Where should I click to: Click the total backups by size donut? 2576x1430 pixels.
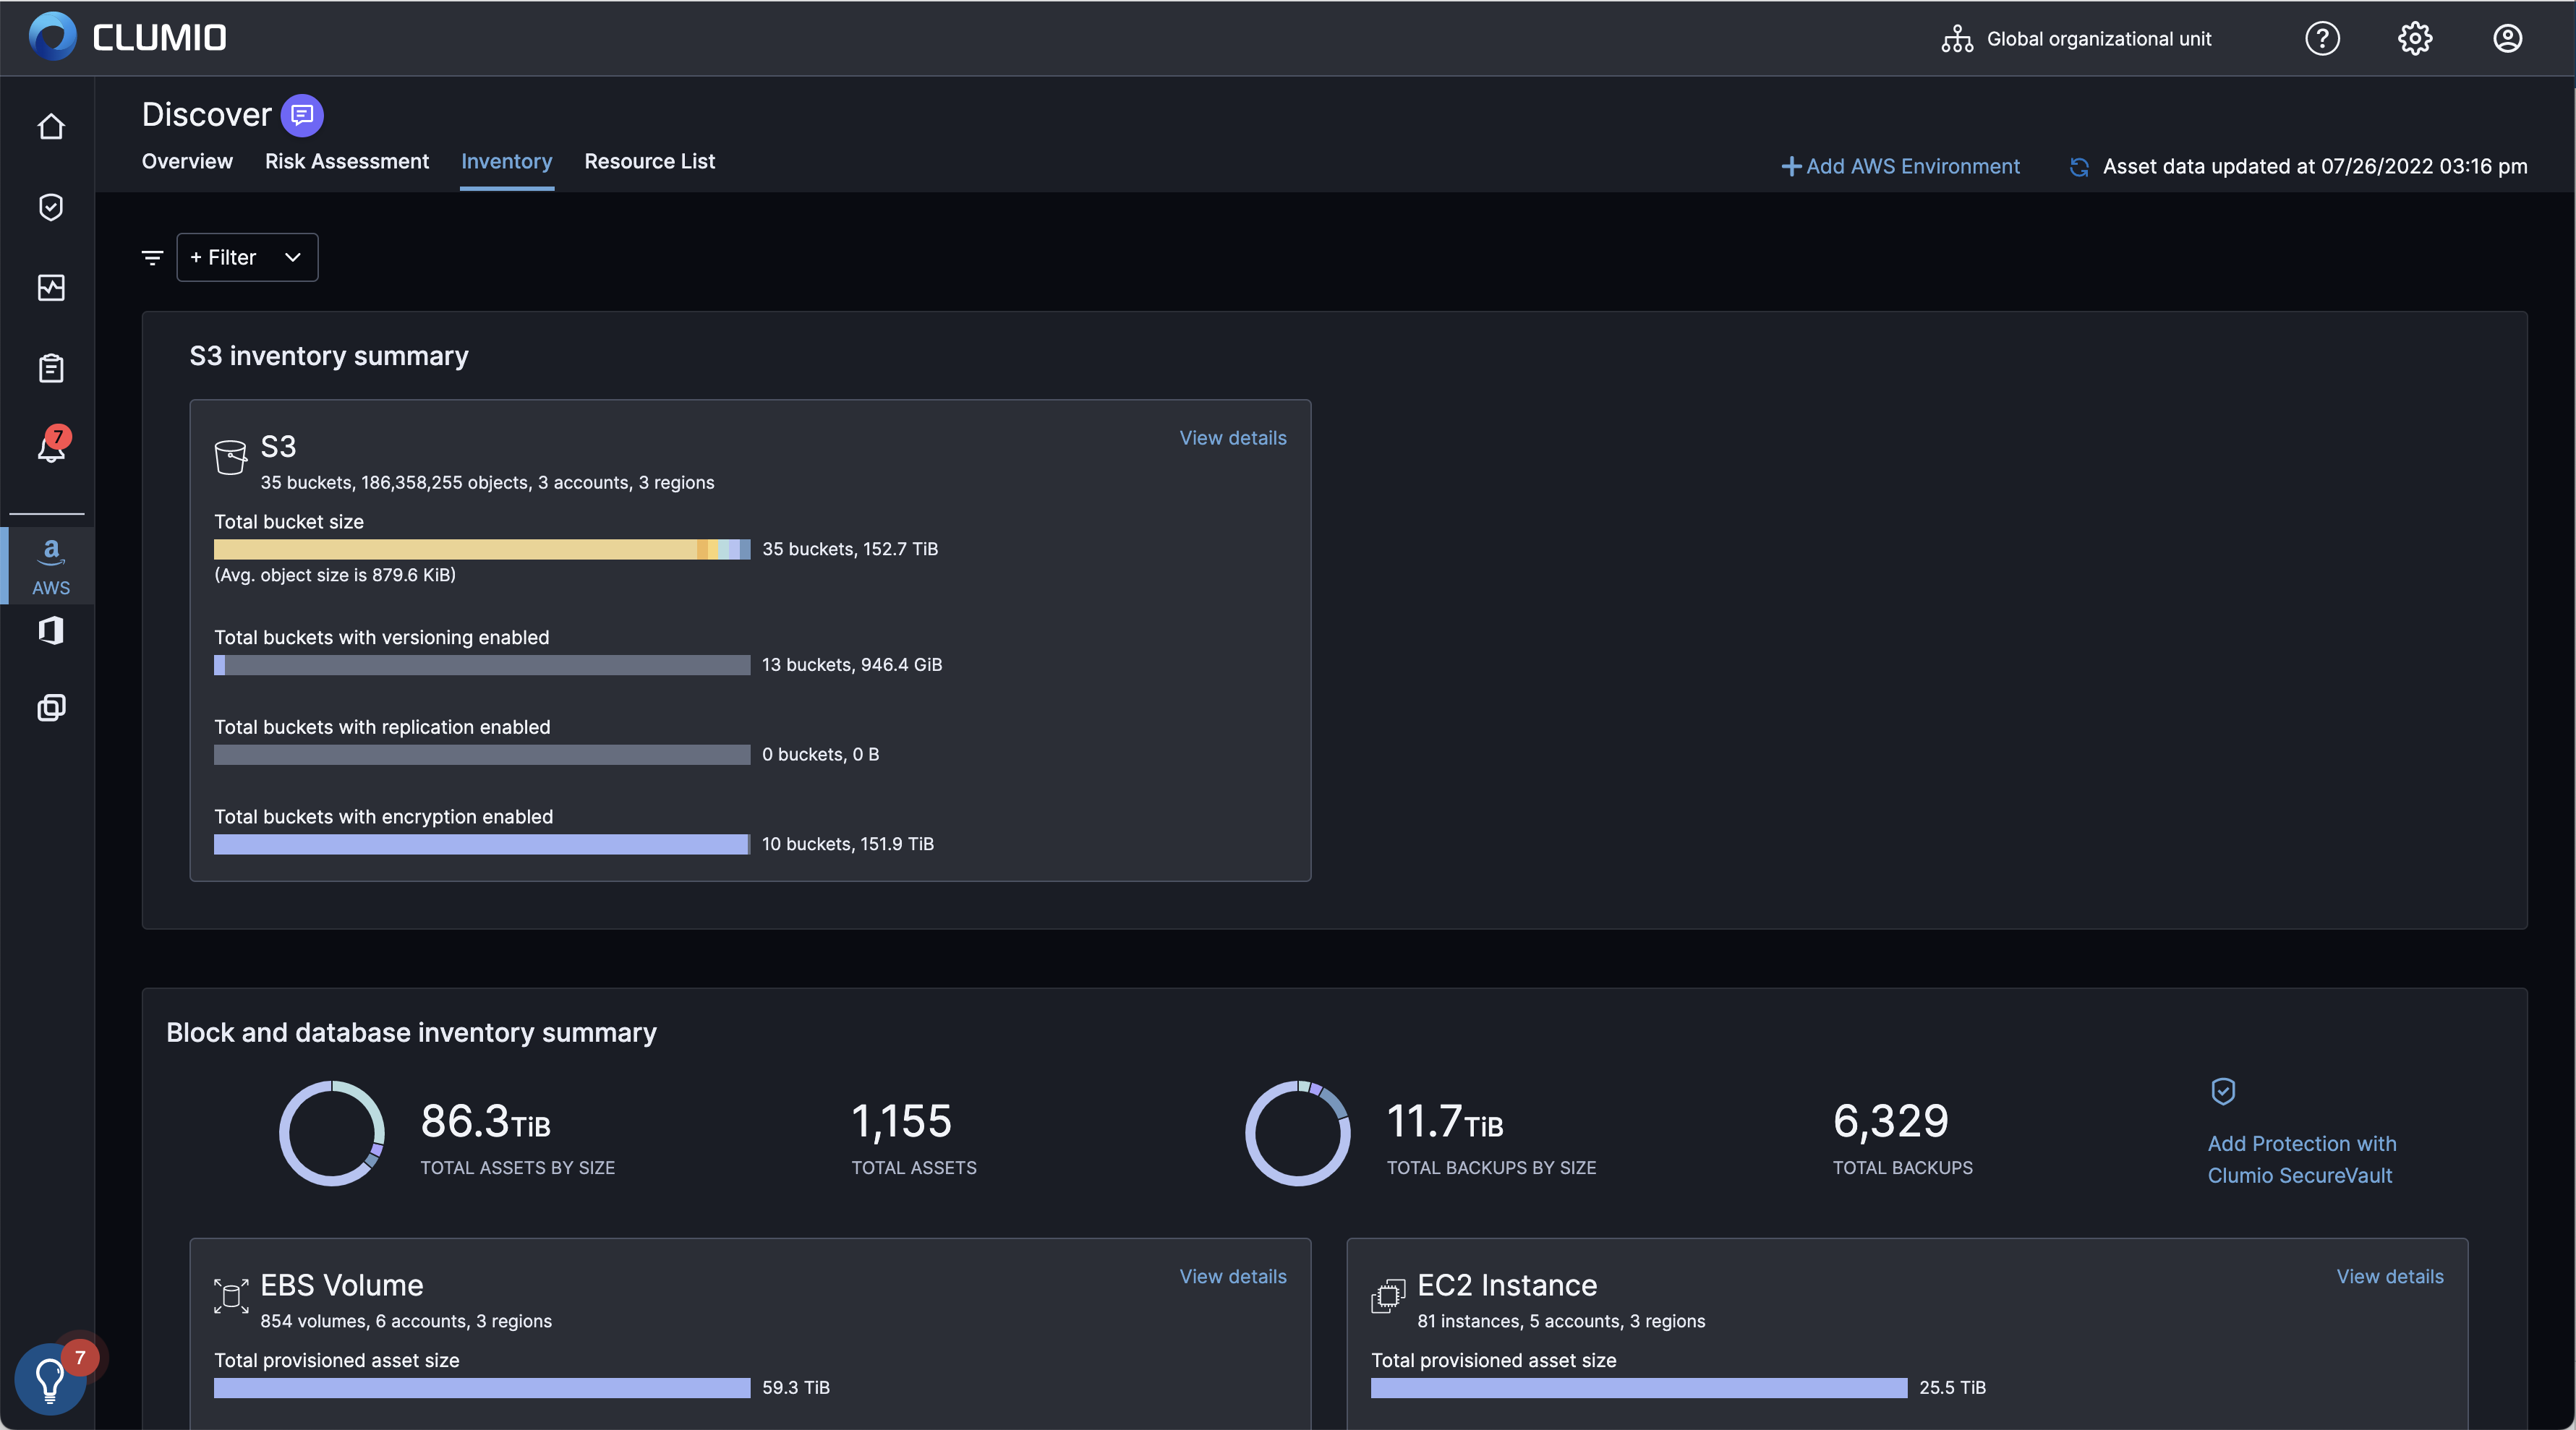[x=1297, y=1133]
